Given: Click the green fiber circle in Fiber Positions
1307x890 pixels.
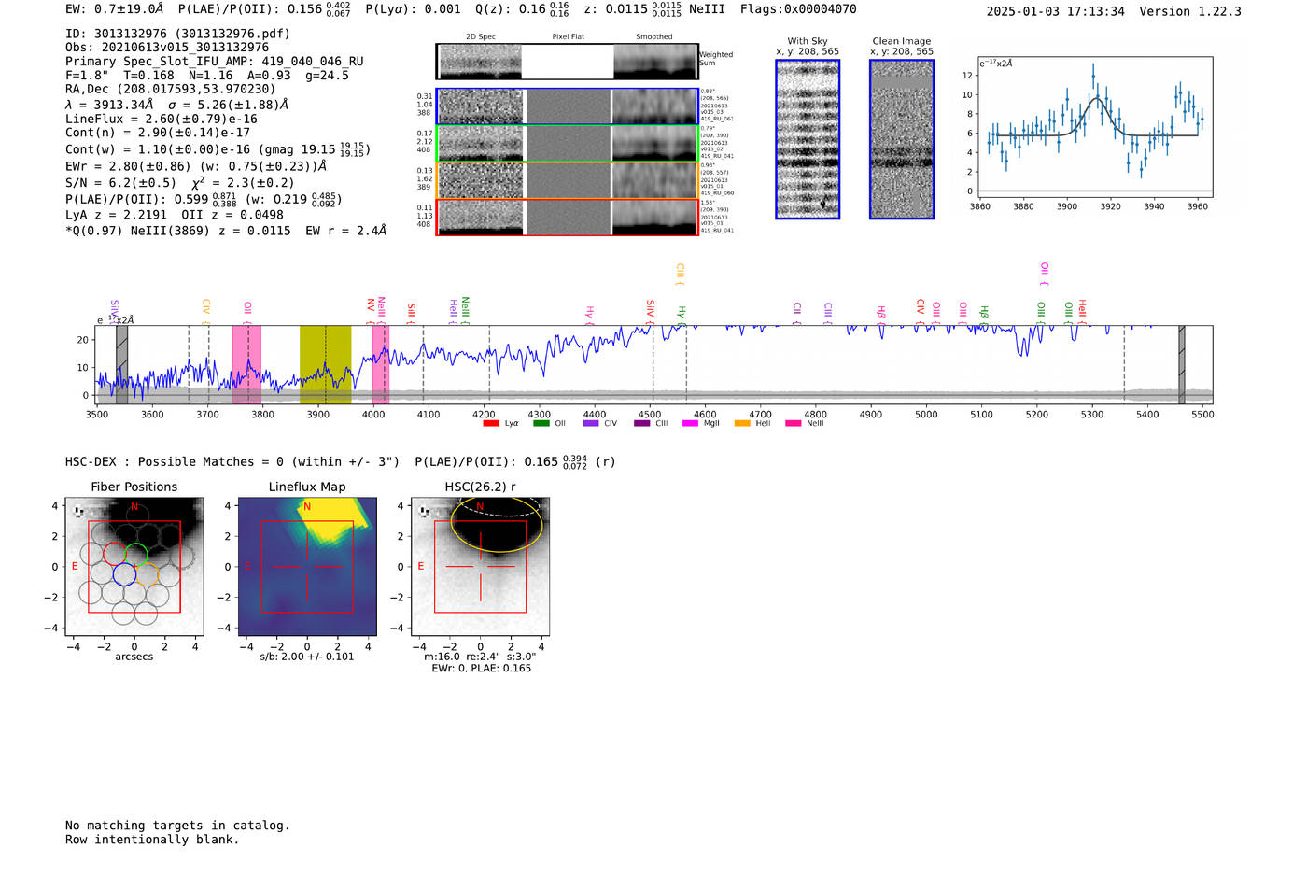Looking at the screenshot, I should coord(136,554).
